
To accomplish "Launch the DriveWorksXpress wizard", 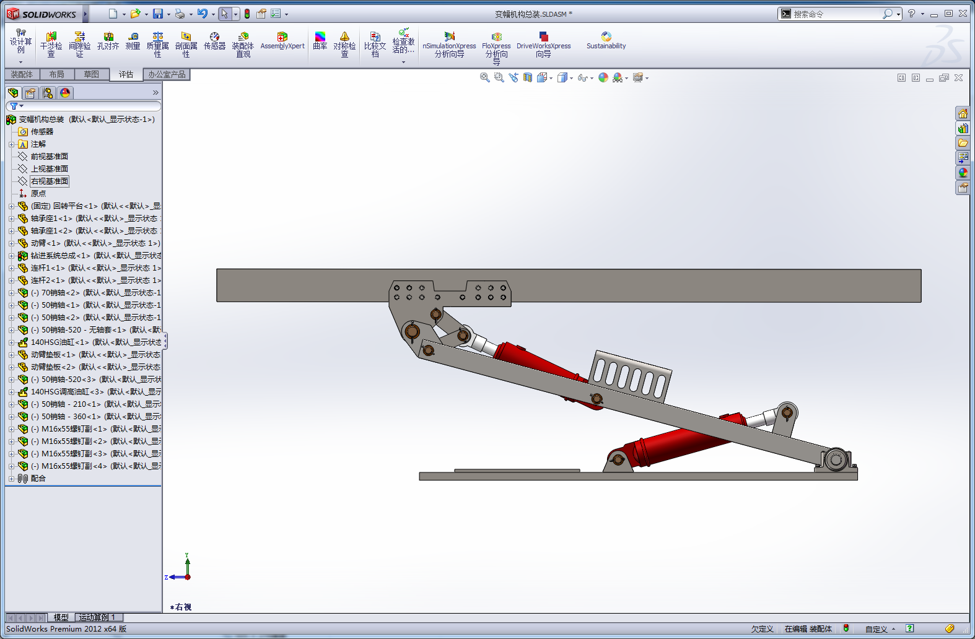I will (543, 45).
